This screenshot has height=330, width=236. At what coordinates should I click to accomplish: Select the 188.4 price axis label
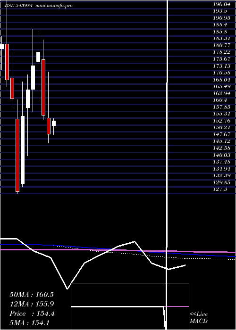[x=220, y=25]
